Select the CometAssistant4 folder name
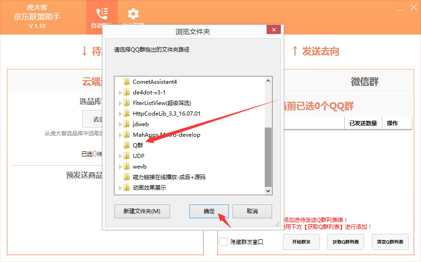Screen dimensions: 421x262 pos(154,82)
